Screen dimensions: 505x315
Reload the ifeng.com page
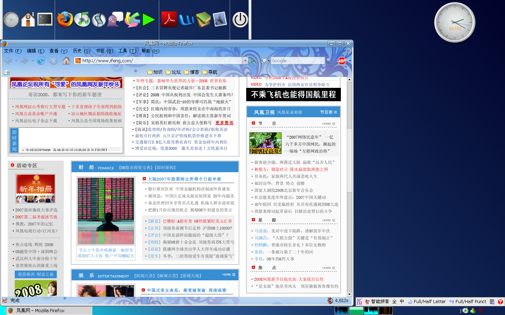[41, 61]
